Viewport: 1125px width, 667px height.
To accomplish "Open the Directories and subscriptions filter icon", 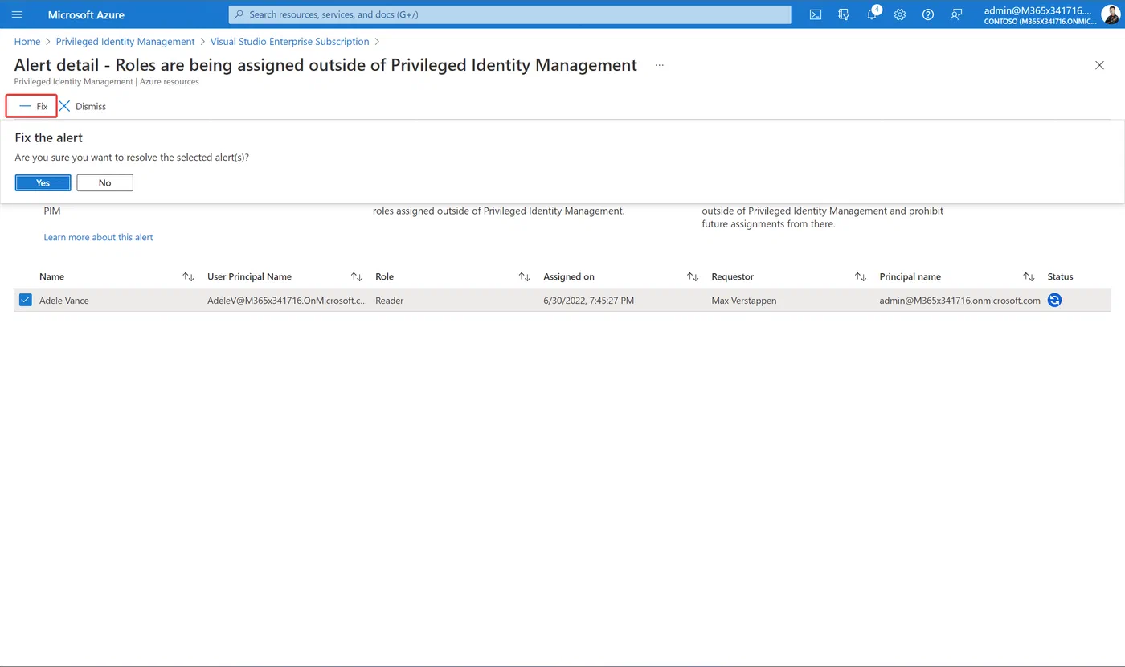I will point(844,14).
